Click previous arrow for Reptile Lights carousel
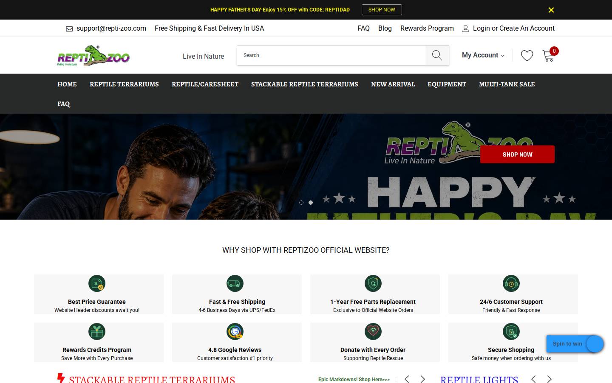 pyautogui.click(x=533, y=379)
